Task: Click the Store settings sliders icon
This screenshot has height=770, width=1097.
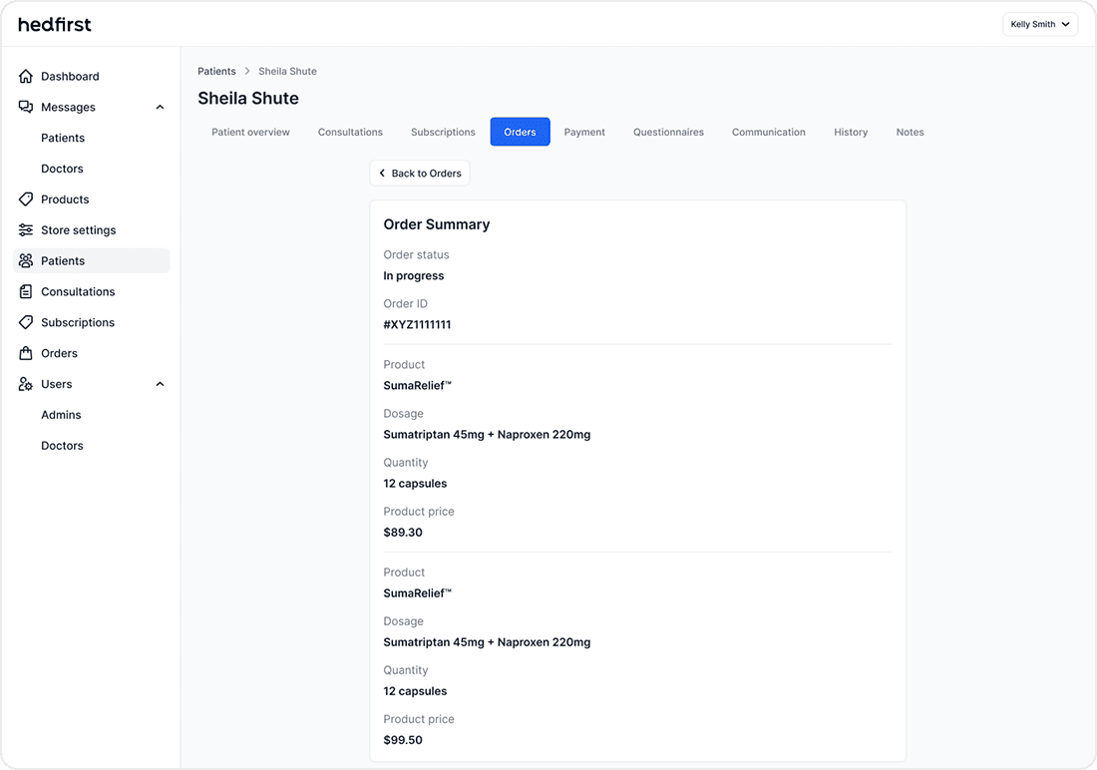Action: [26, 230]
